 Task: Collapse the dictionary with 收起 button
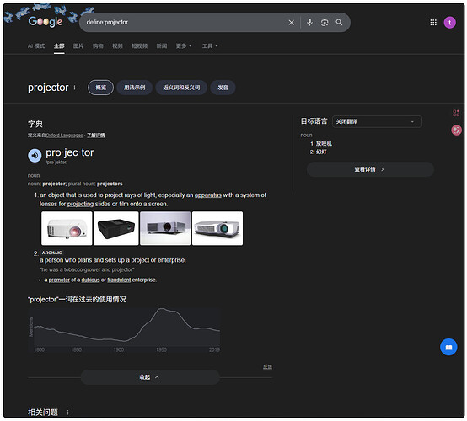point(150,377)
